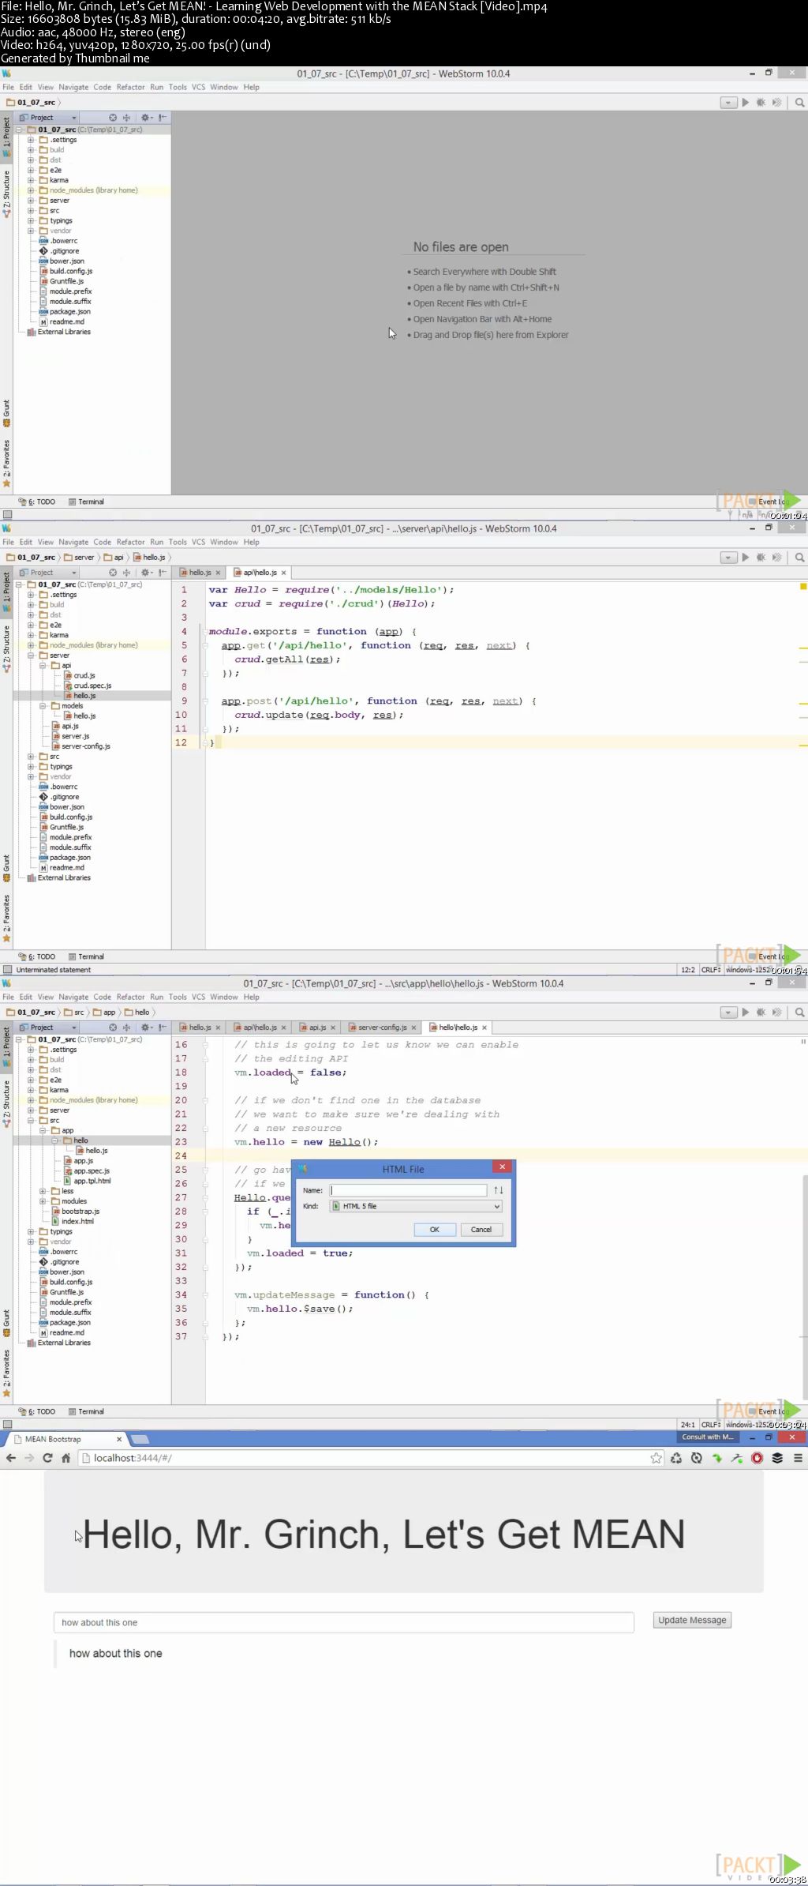
Task: Bookmark the page with the star icon
Action: click(656, 1458)
